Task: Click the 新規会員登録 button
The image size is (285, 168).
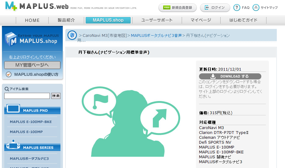Action: click(x=177, y=8)
